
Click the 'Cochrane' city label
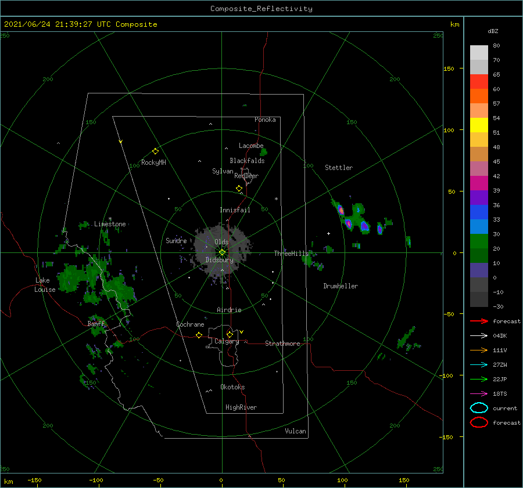[x=190, y=324]
